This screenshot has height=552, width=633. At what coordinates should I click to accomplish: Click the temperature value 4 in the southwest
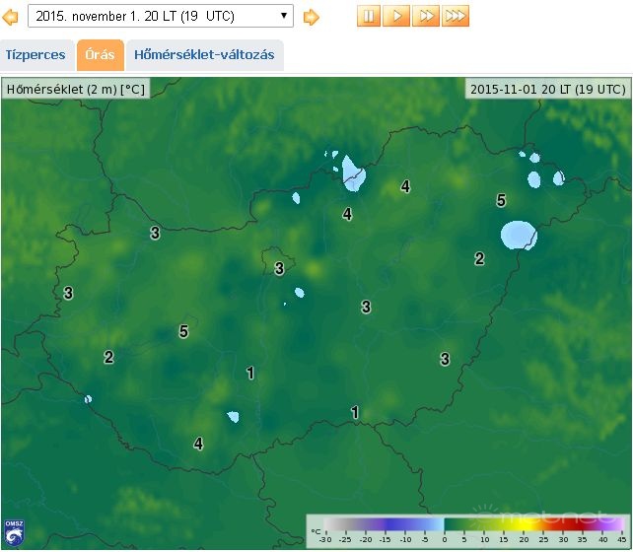(x=198, y=444)
